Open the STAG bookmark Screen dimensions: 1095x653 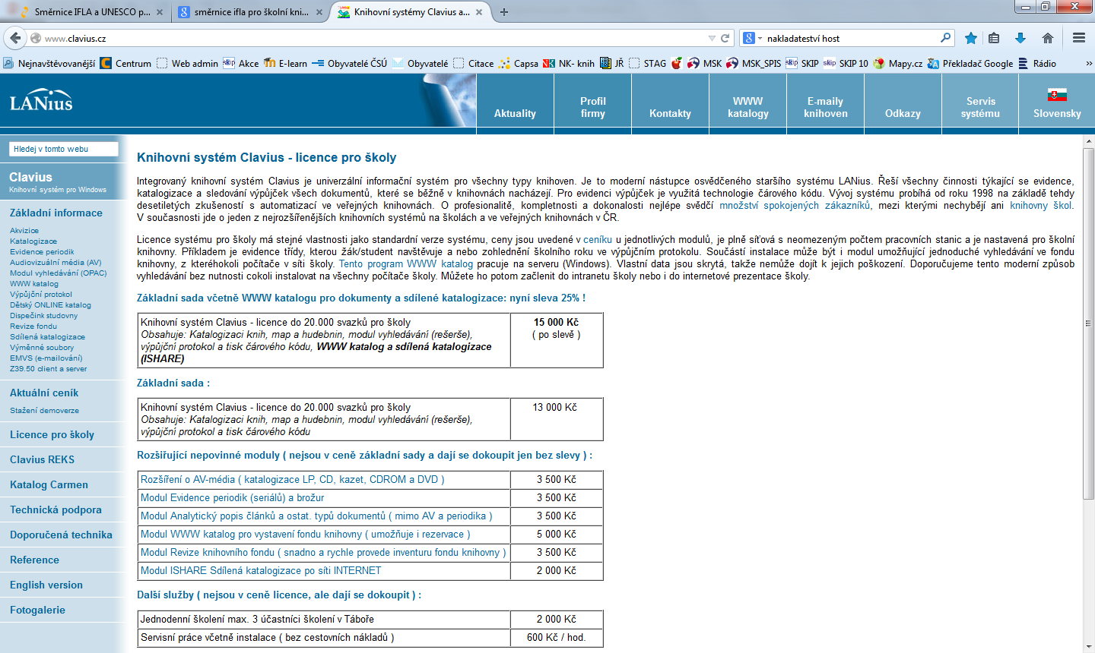coord(647,63)
